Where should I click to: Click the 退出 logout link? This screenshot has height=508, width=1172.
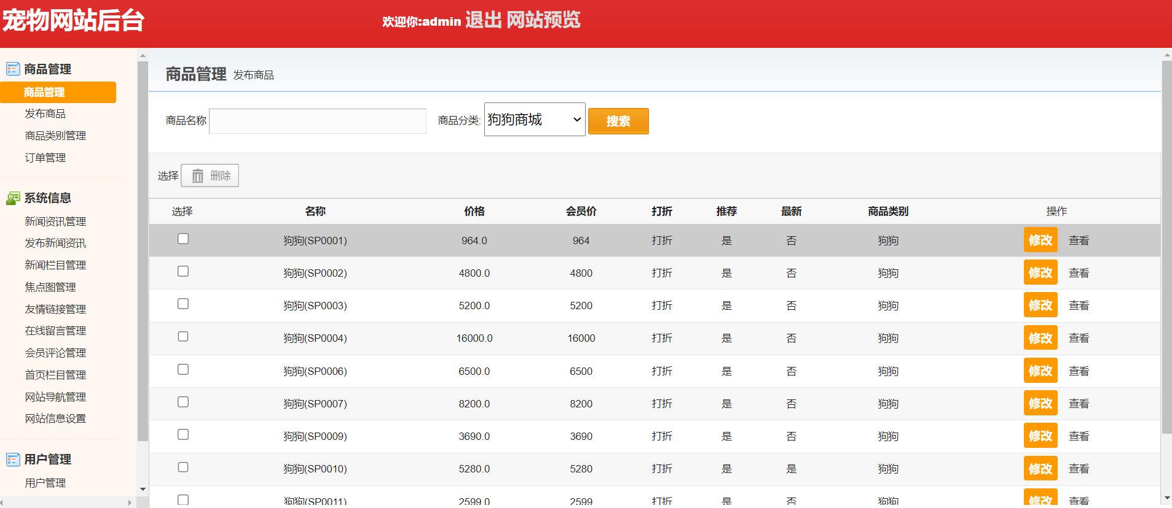coord(484,20)
